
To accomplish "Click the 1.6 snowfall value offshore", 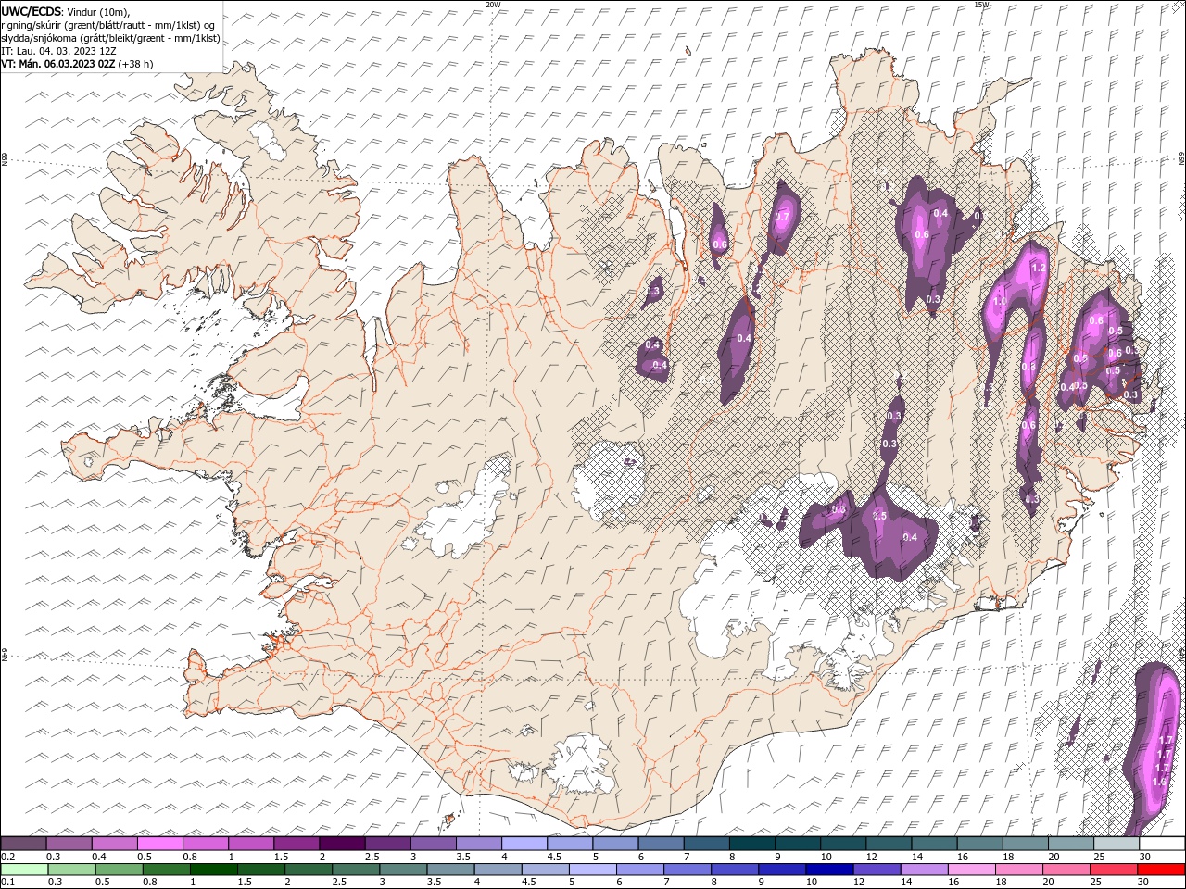I will (1159, 782).
